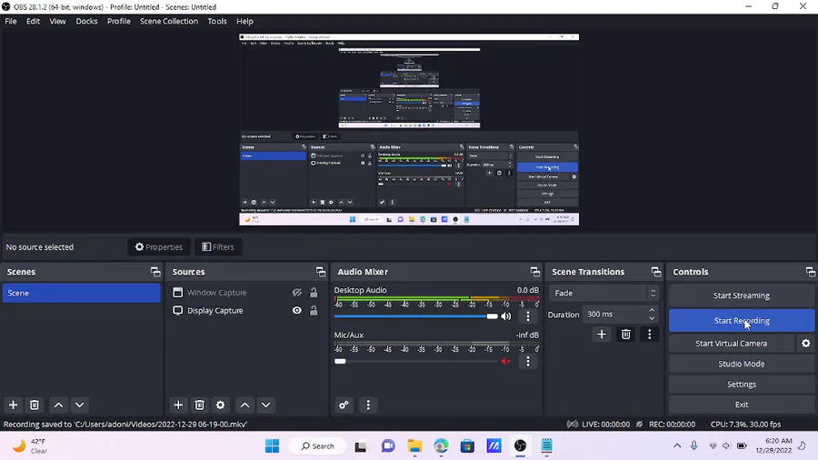Toggle lock on Window Capture source
This screenshot has width=818, height=460.
tap(314, 293)
